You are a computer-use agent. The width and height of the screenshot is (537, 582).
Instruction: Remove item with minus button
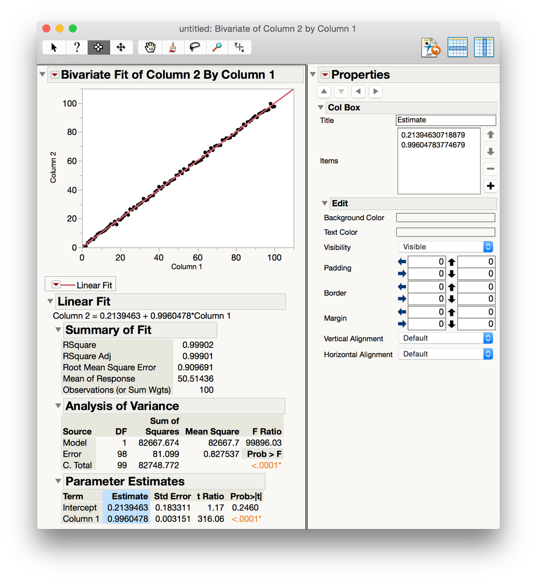[490, 169]
